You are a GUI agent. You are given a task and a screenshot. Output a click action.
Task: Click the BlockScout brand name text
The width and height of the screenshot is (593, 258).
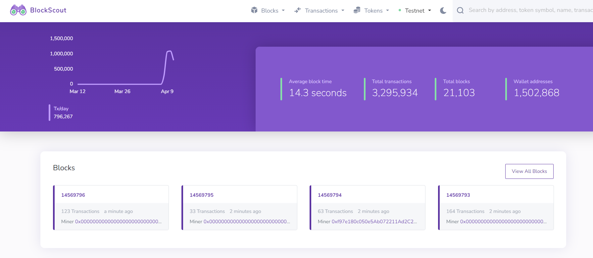click(x=48, y=10)
